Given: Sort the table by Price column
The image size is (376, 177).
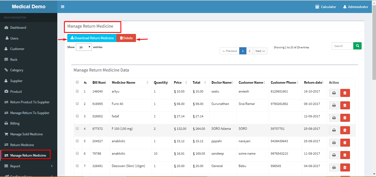Looking at the screenshot, I should [181, 82].
